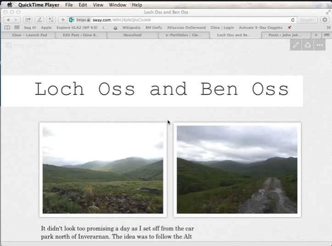Click the Share icon in Safari toolbar

point(28,20)
